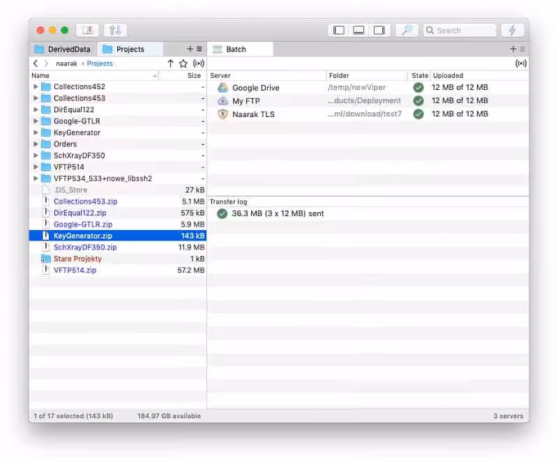This screenshot has height=463, width=558.
Task: Expand the VFTP514 folder
Action: coord(36,167)
